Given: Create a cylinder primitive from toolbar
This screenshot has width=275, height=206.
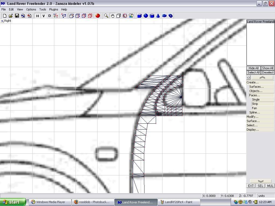Looking at the screenshot, I should pyautogui.click(x=152, y=16).
